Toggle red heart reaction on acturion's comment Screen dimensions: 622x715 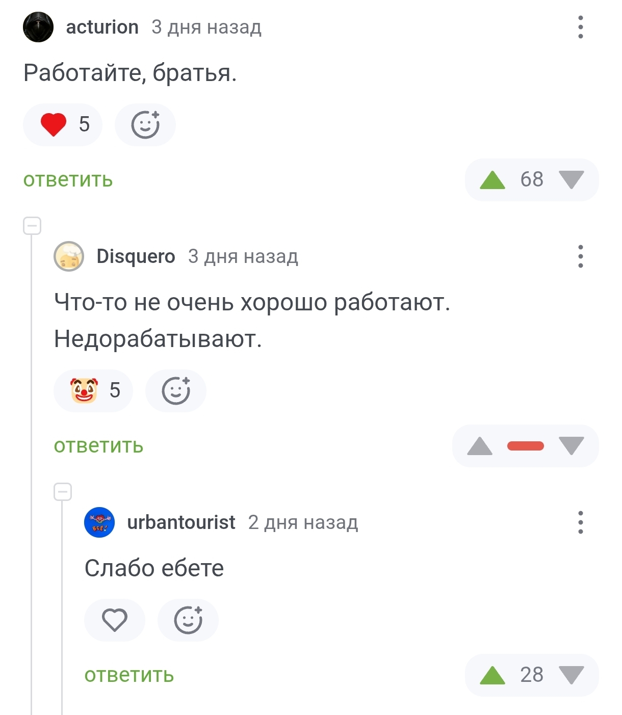click(63, 125)
